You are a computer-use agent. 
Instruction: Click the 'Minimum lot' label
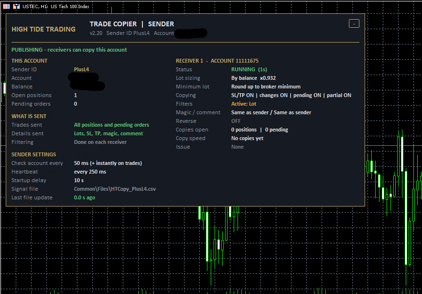point(193,87)
